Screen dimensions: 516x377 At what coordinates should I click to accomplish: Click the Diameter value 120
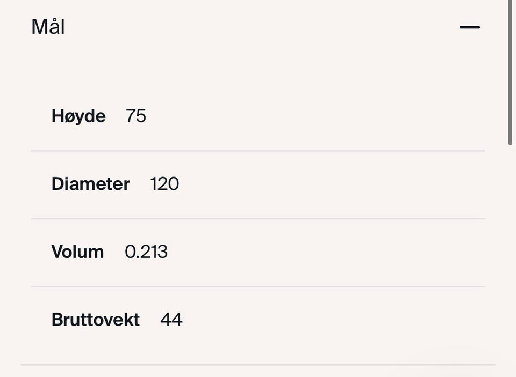(x=164, y=183)
